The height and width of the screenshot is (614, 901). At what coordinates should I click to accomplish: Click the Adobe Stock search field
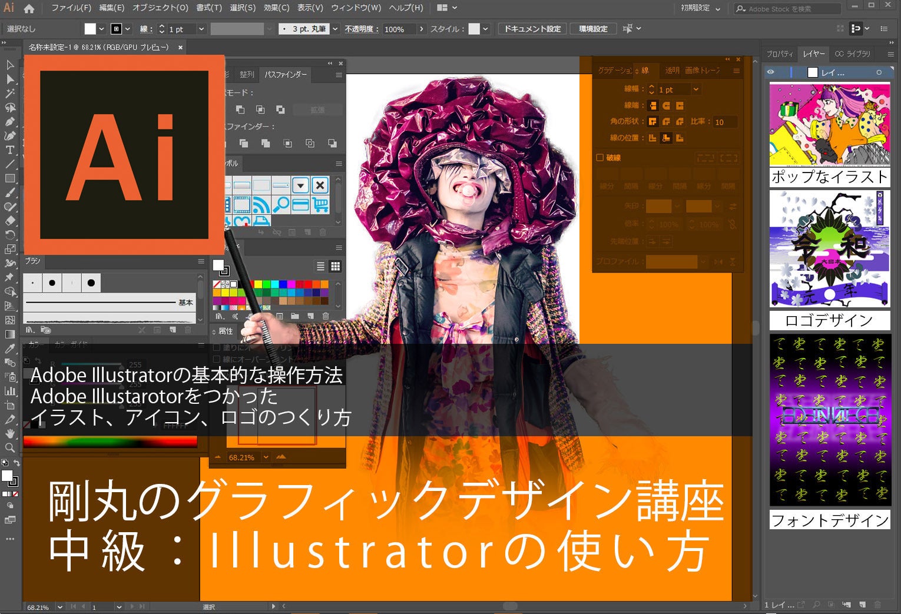coord(787,9)
